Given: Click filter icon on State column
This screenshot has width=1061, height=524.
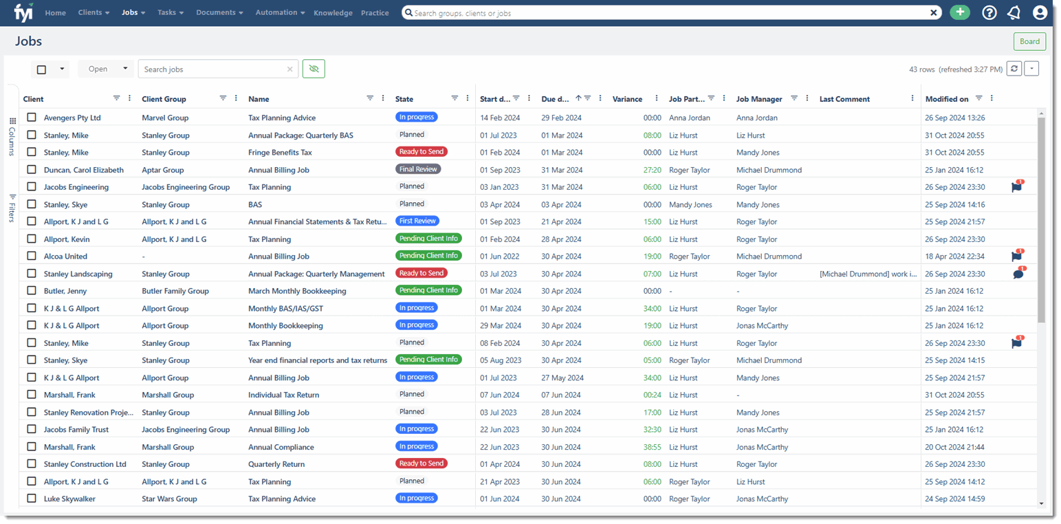Looking at the screenshot, I should coord(455,98).
